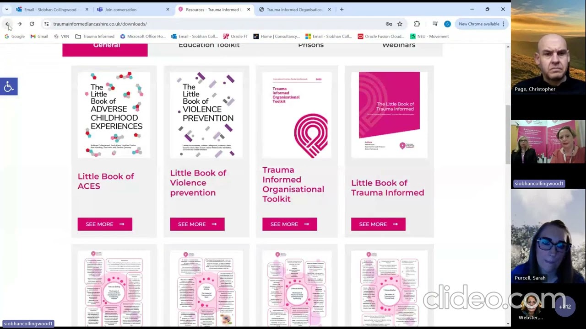The image size is (586, 329).
Task: Select the Education Toolkit tab
Action: (209, 45)
